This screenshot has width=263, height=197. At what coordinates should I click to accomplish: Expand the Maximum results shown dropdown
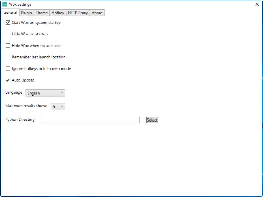click(58, 106)
